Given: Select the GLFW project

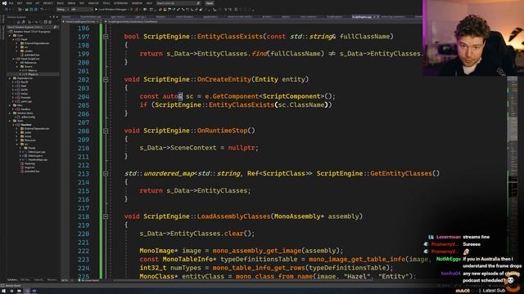Looking at the screenshot, I should pyautogui.click(x=24, y=90).
